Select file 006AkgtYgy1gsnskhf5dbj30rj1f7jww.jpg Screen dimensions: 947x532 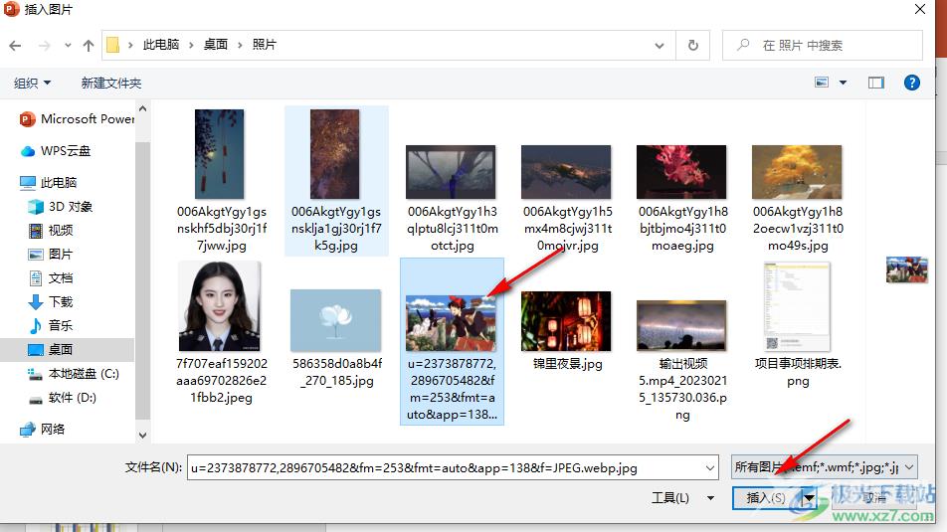(221, 181)
